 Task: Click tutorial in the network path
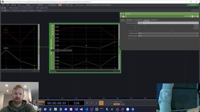tap(31, 11)
